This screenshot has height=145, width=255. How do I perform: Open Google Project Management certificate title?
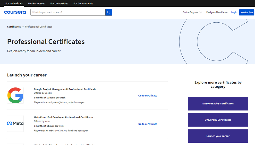(65, 89)
